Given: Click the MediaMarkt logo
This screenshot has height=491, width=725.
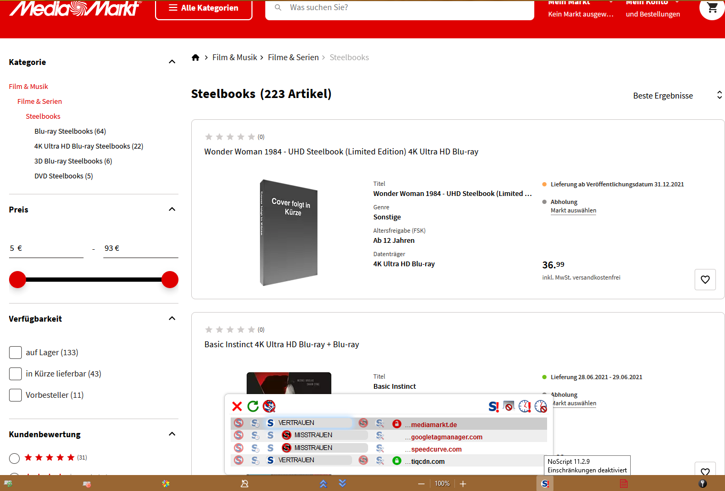Looking at the screenshot, I should pyautogui.click(x=75, y=8).
